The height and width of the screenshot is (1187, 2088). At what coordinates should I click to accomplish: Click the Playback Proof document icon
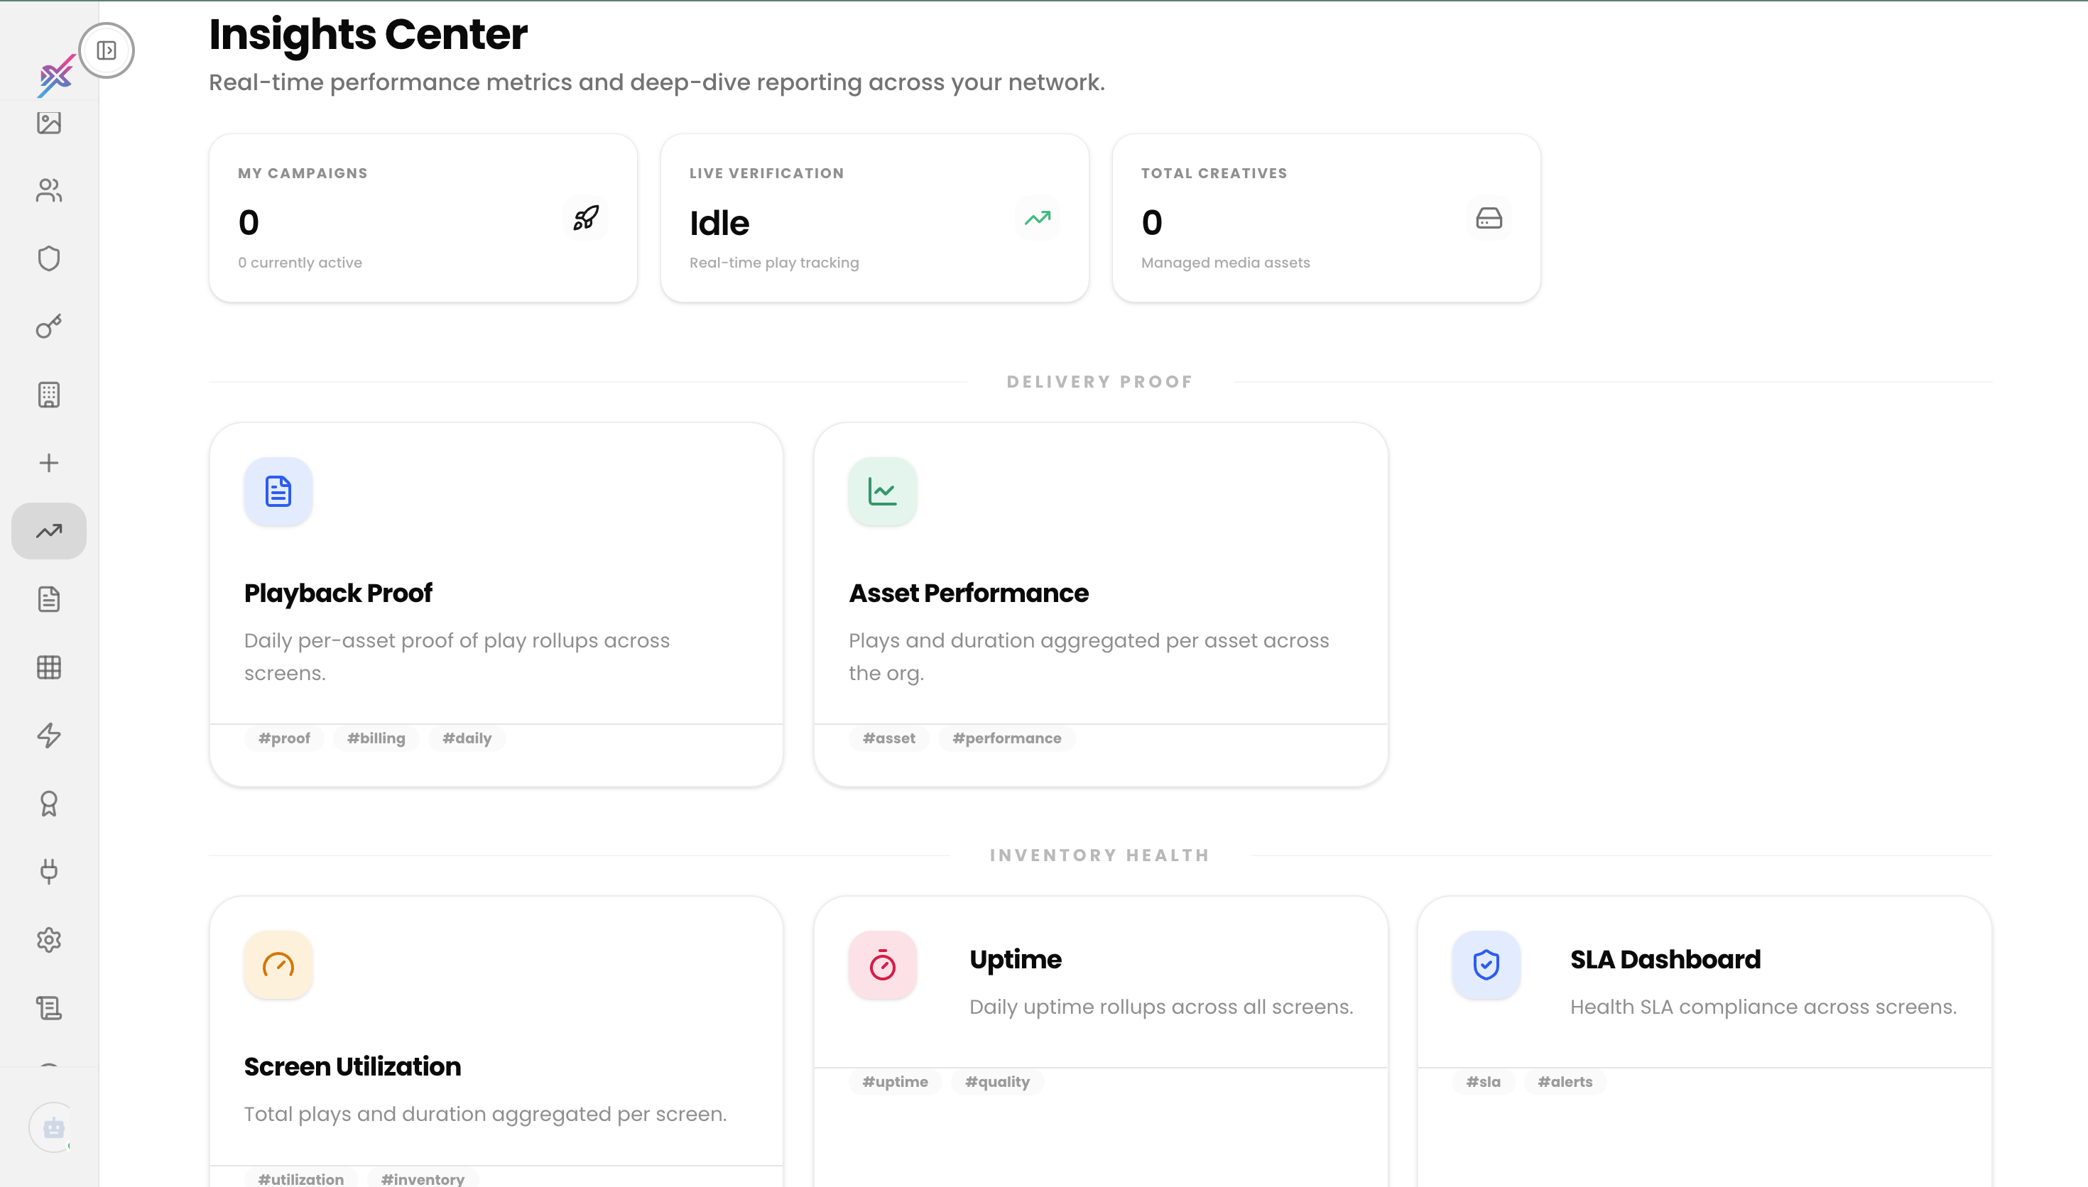coord(278,491)
